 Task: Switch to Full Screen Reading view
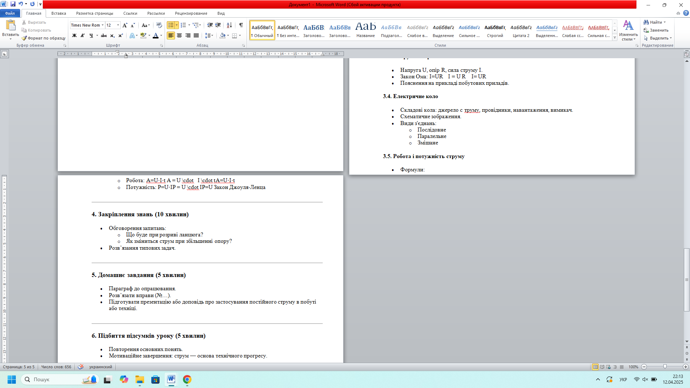[x=602, y=367]
